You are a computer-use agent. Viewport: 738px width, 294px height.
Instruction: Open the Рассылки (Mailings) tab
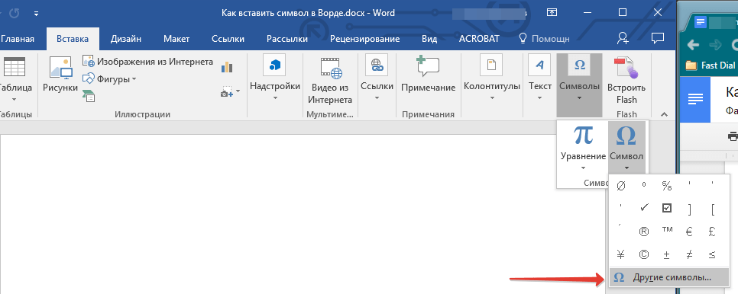[287, 39]
